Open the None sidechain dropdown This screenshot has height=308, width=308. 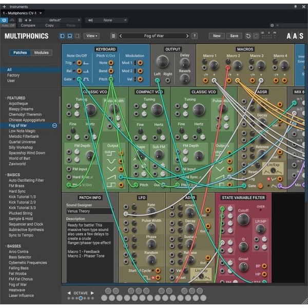point(107,20)
